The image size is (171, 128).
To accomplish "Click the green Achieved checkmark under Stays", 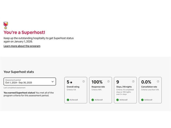I will coord(118,100).
